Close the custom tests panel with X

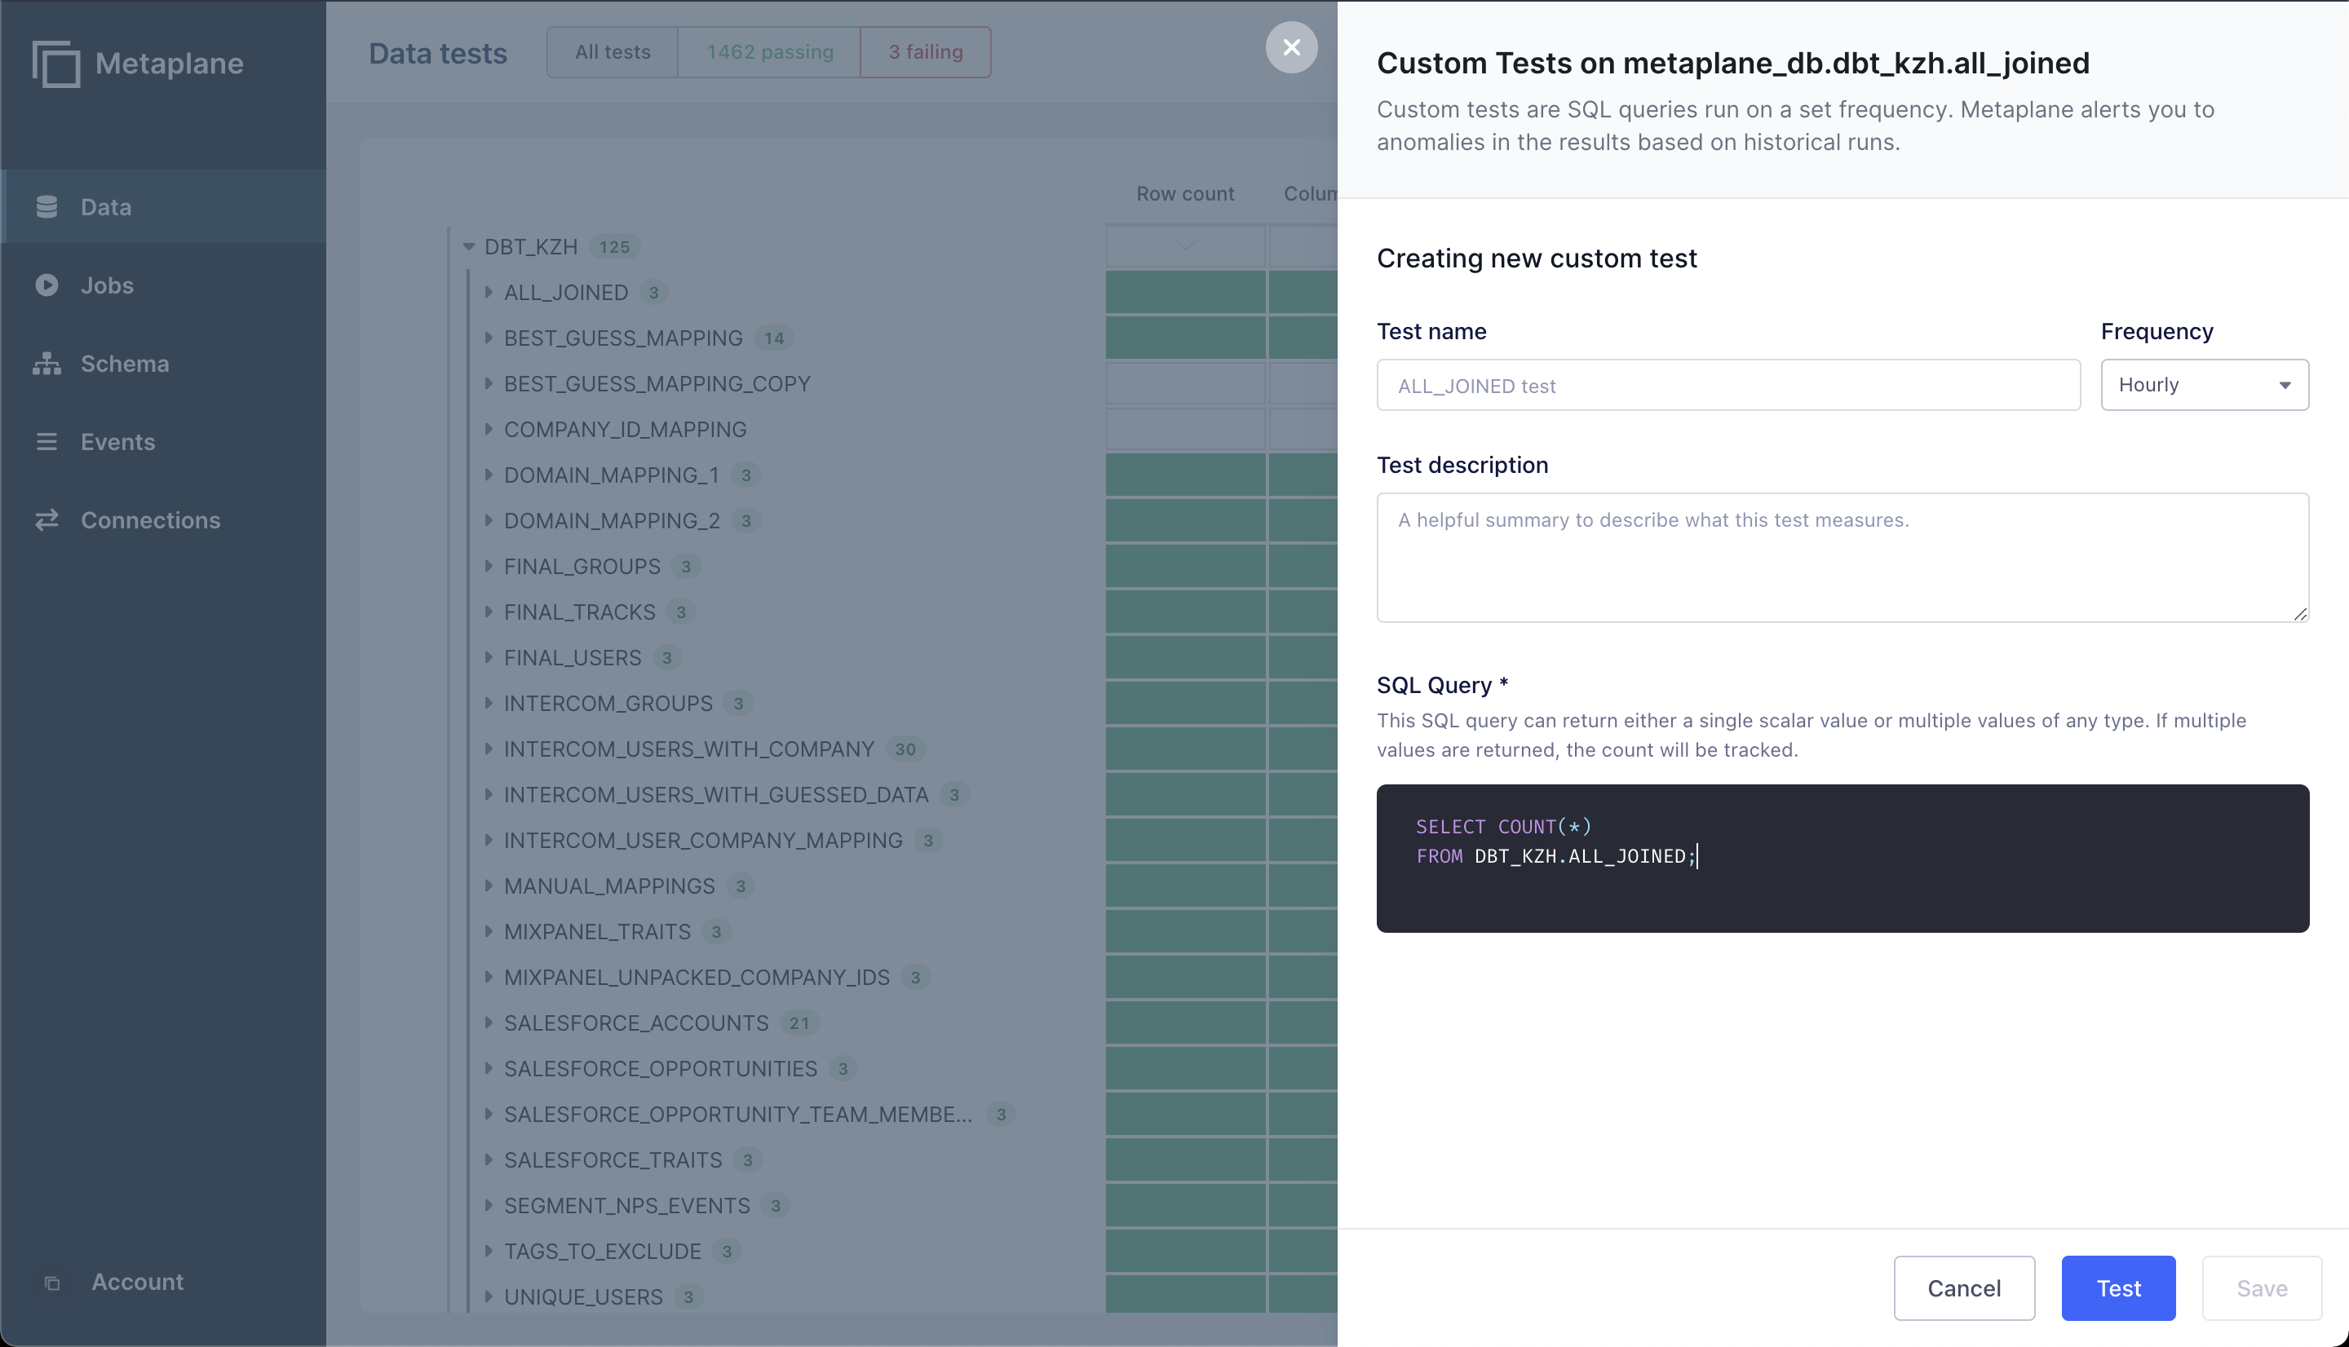1291,47
